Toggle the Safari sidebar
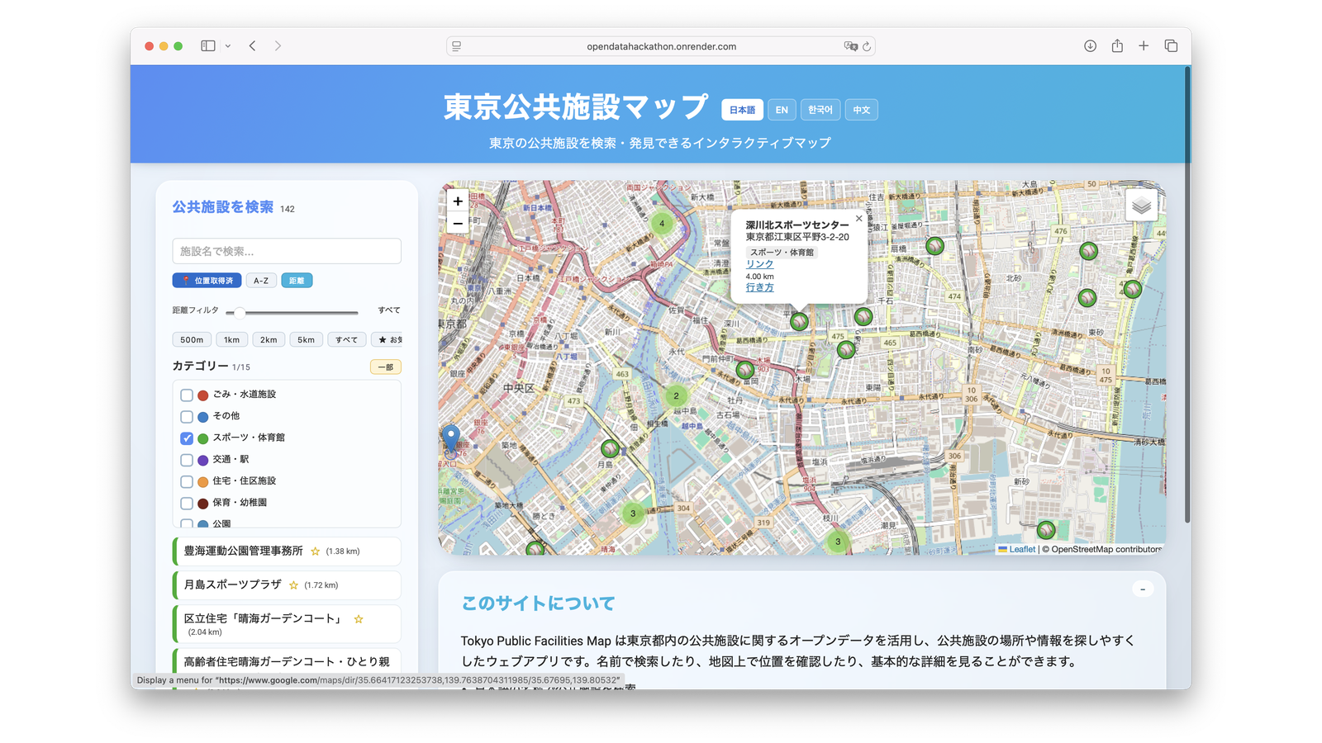Viewport: 1322px width, 743px height. coord(208,46)
